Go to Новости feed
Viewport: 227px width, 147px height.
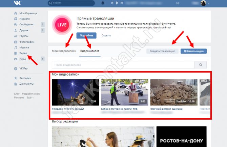(x=25, y=19)
